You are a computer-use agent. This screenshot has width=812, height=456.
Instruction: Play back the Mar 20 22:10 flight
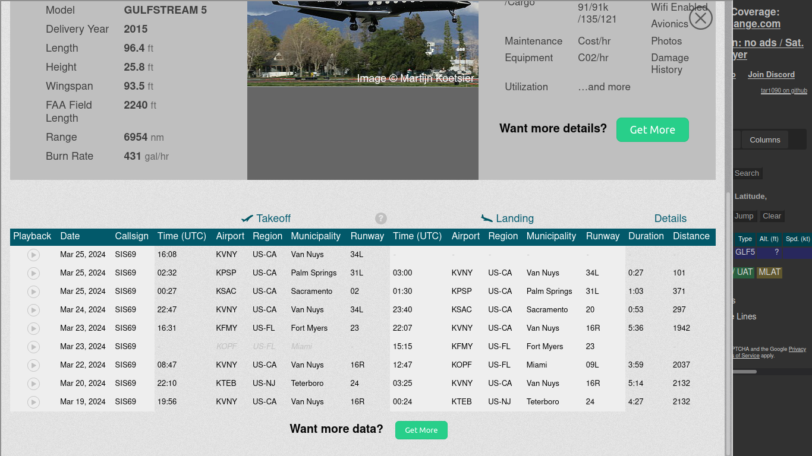point(33,384)
